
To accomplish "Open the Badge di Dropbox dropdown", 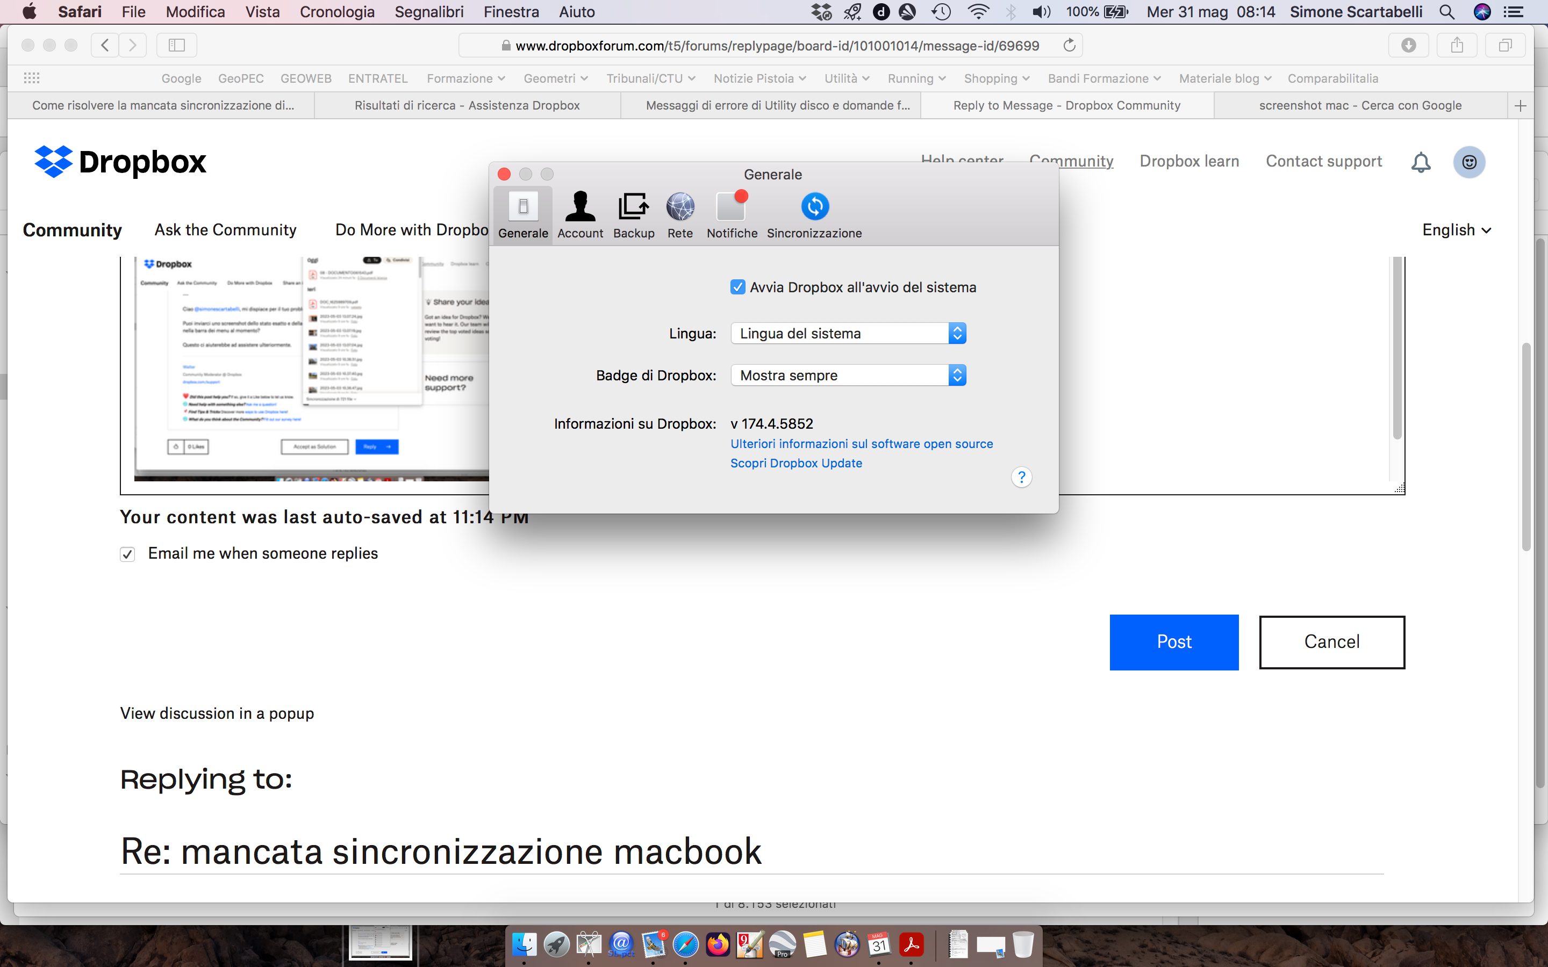I will click(848, 376).
